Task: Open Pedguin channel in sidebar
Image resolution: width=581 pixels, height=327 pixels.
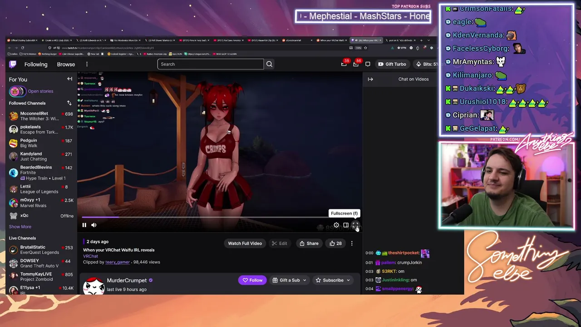Action: (41, 143)
